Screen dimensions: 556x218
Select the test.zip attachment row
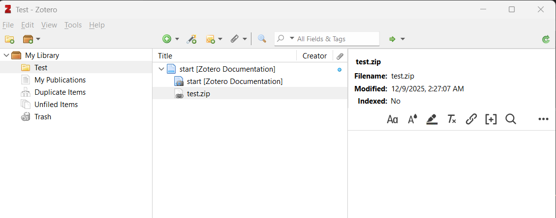(x=250, y=93)
